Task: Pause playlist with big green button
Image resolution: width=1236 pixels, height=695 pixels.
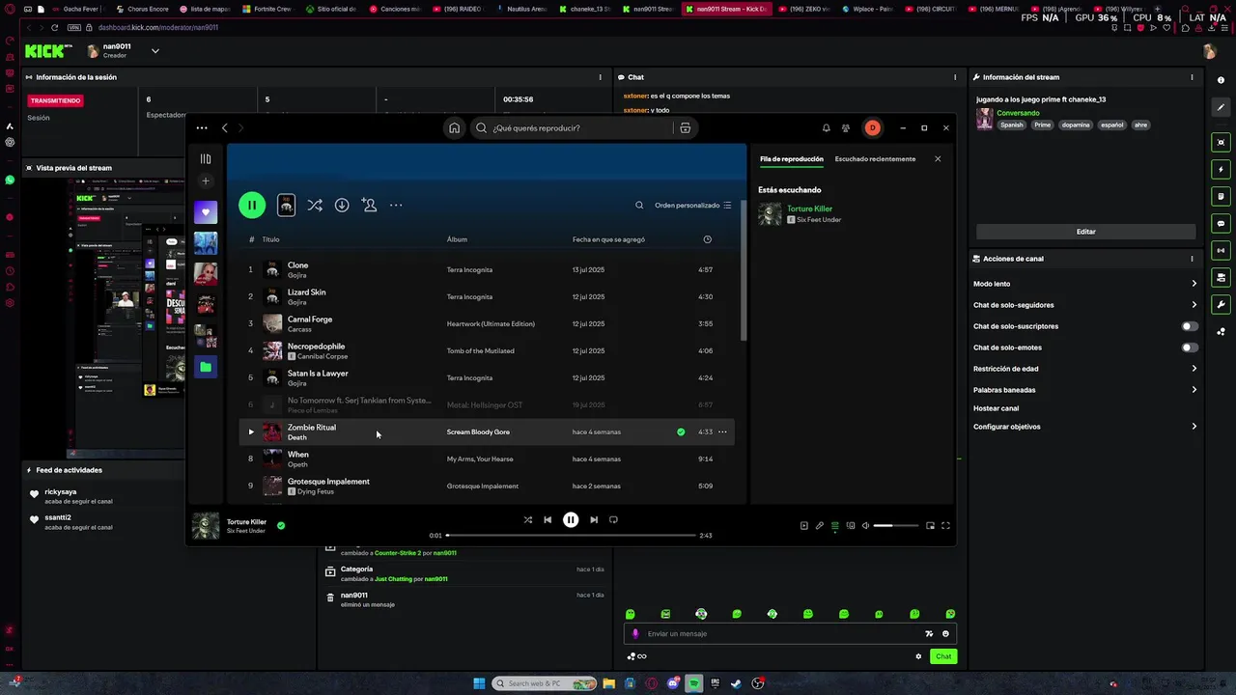Action: click(x=252, y=205)
